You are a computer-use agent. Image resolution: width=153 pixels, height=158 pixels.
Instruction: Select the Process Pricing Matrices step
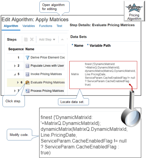[36, 91]
